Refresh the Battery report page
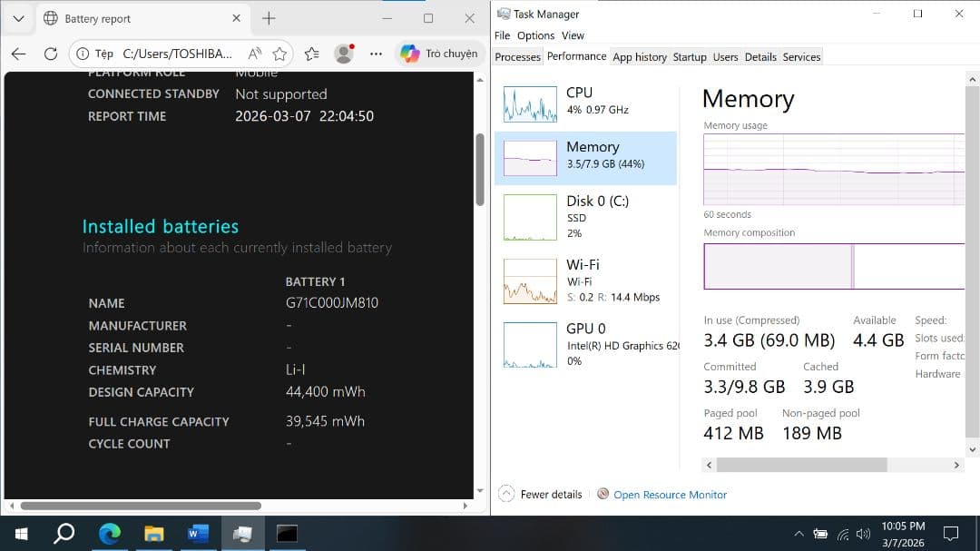Screen dimensions: 980x551 point(51,54)
